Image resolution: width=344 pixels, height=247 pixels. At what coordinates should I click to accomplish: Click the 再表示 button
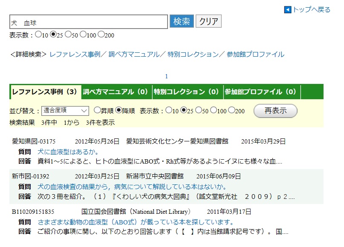click(275, 111)
